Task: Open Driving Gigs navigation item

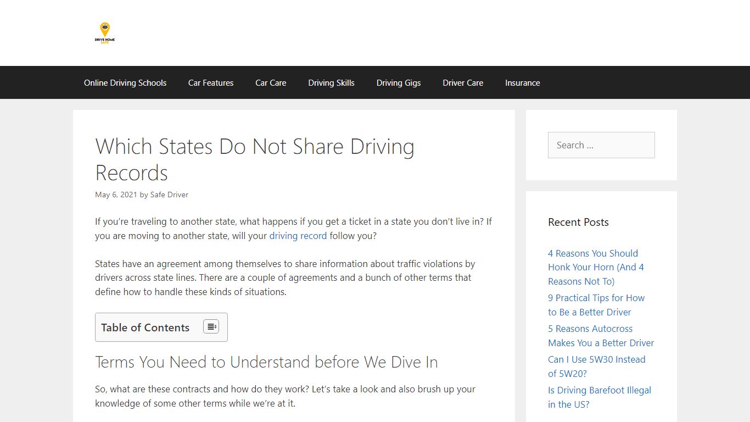Action: point(399,83)
